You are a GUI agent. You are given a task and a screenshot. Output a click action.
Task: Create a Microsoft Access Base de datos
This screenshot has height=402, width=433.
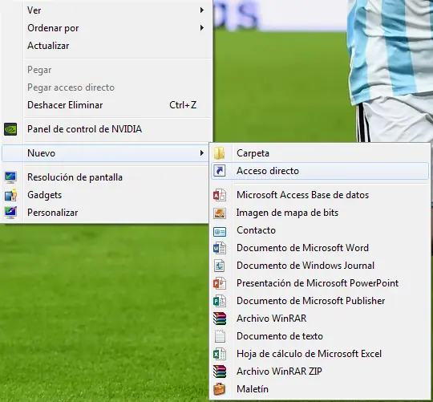[320, 195]
